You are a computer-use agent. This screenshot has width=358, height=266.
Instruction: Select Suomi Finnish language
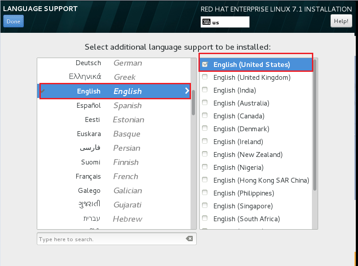(114, 162)
